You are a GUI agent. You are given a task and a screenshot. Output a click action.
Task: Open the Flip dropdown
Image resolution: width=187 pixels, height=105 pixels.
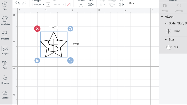(x=121, y=5)
